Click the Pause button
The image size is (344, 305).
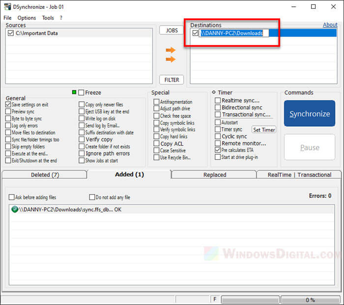pyautogui.click(x=310, y=147)
